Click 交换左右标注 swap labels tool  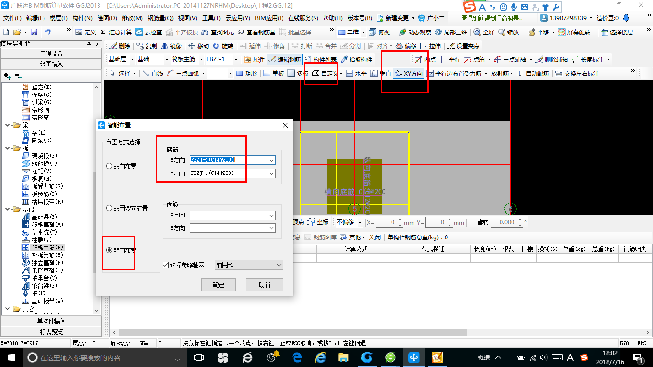[x=577, y=74]
